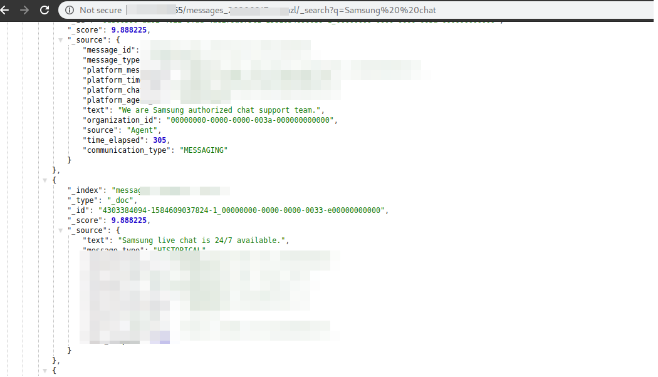The width and height of the screenshot is (658, 377).
Task: Click the "_index" key of second result
Action: click(x=85, y=190)
